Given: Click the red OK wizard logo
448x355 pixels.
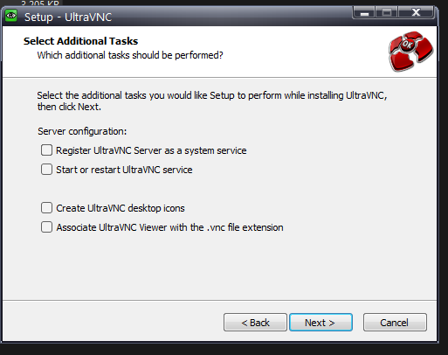Looking at the screenshot, I should (x=410, y=52).
